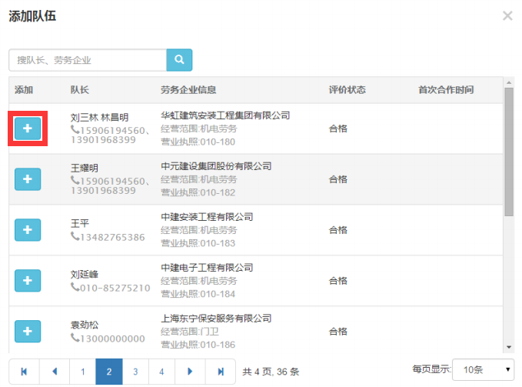Click phone number 13482765386
Viewport: 522px width, 387px height.
point(112,237)
